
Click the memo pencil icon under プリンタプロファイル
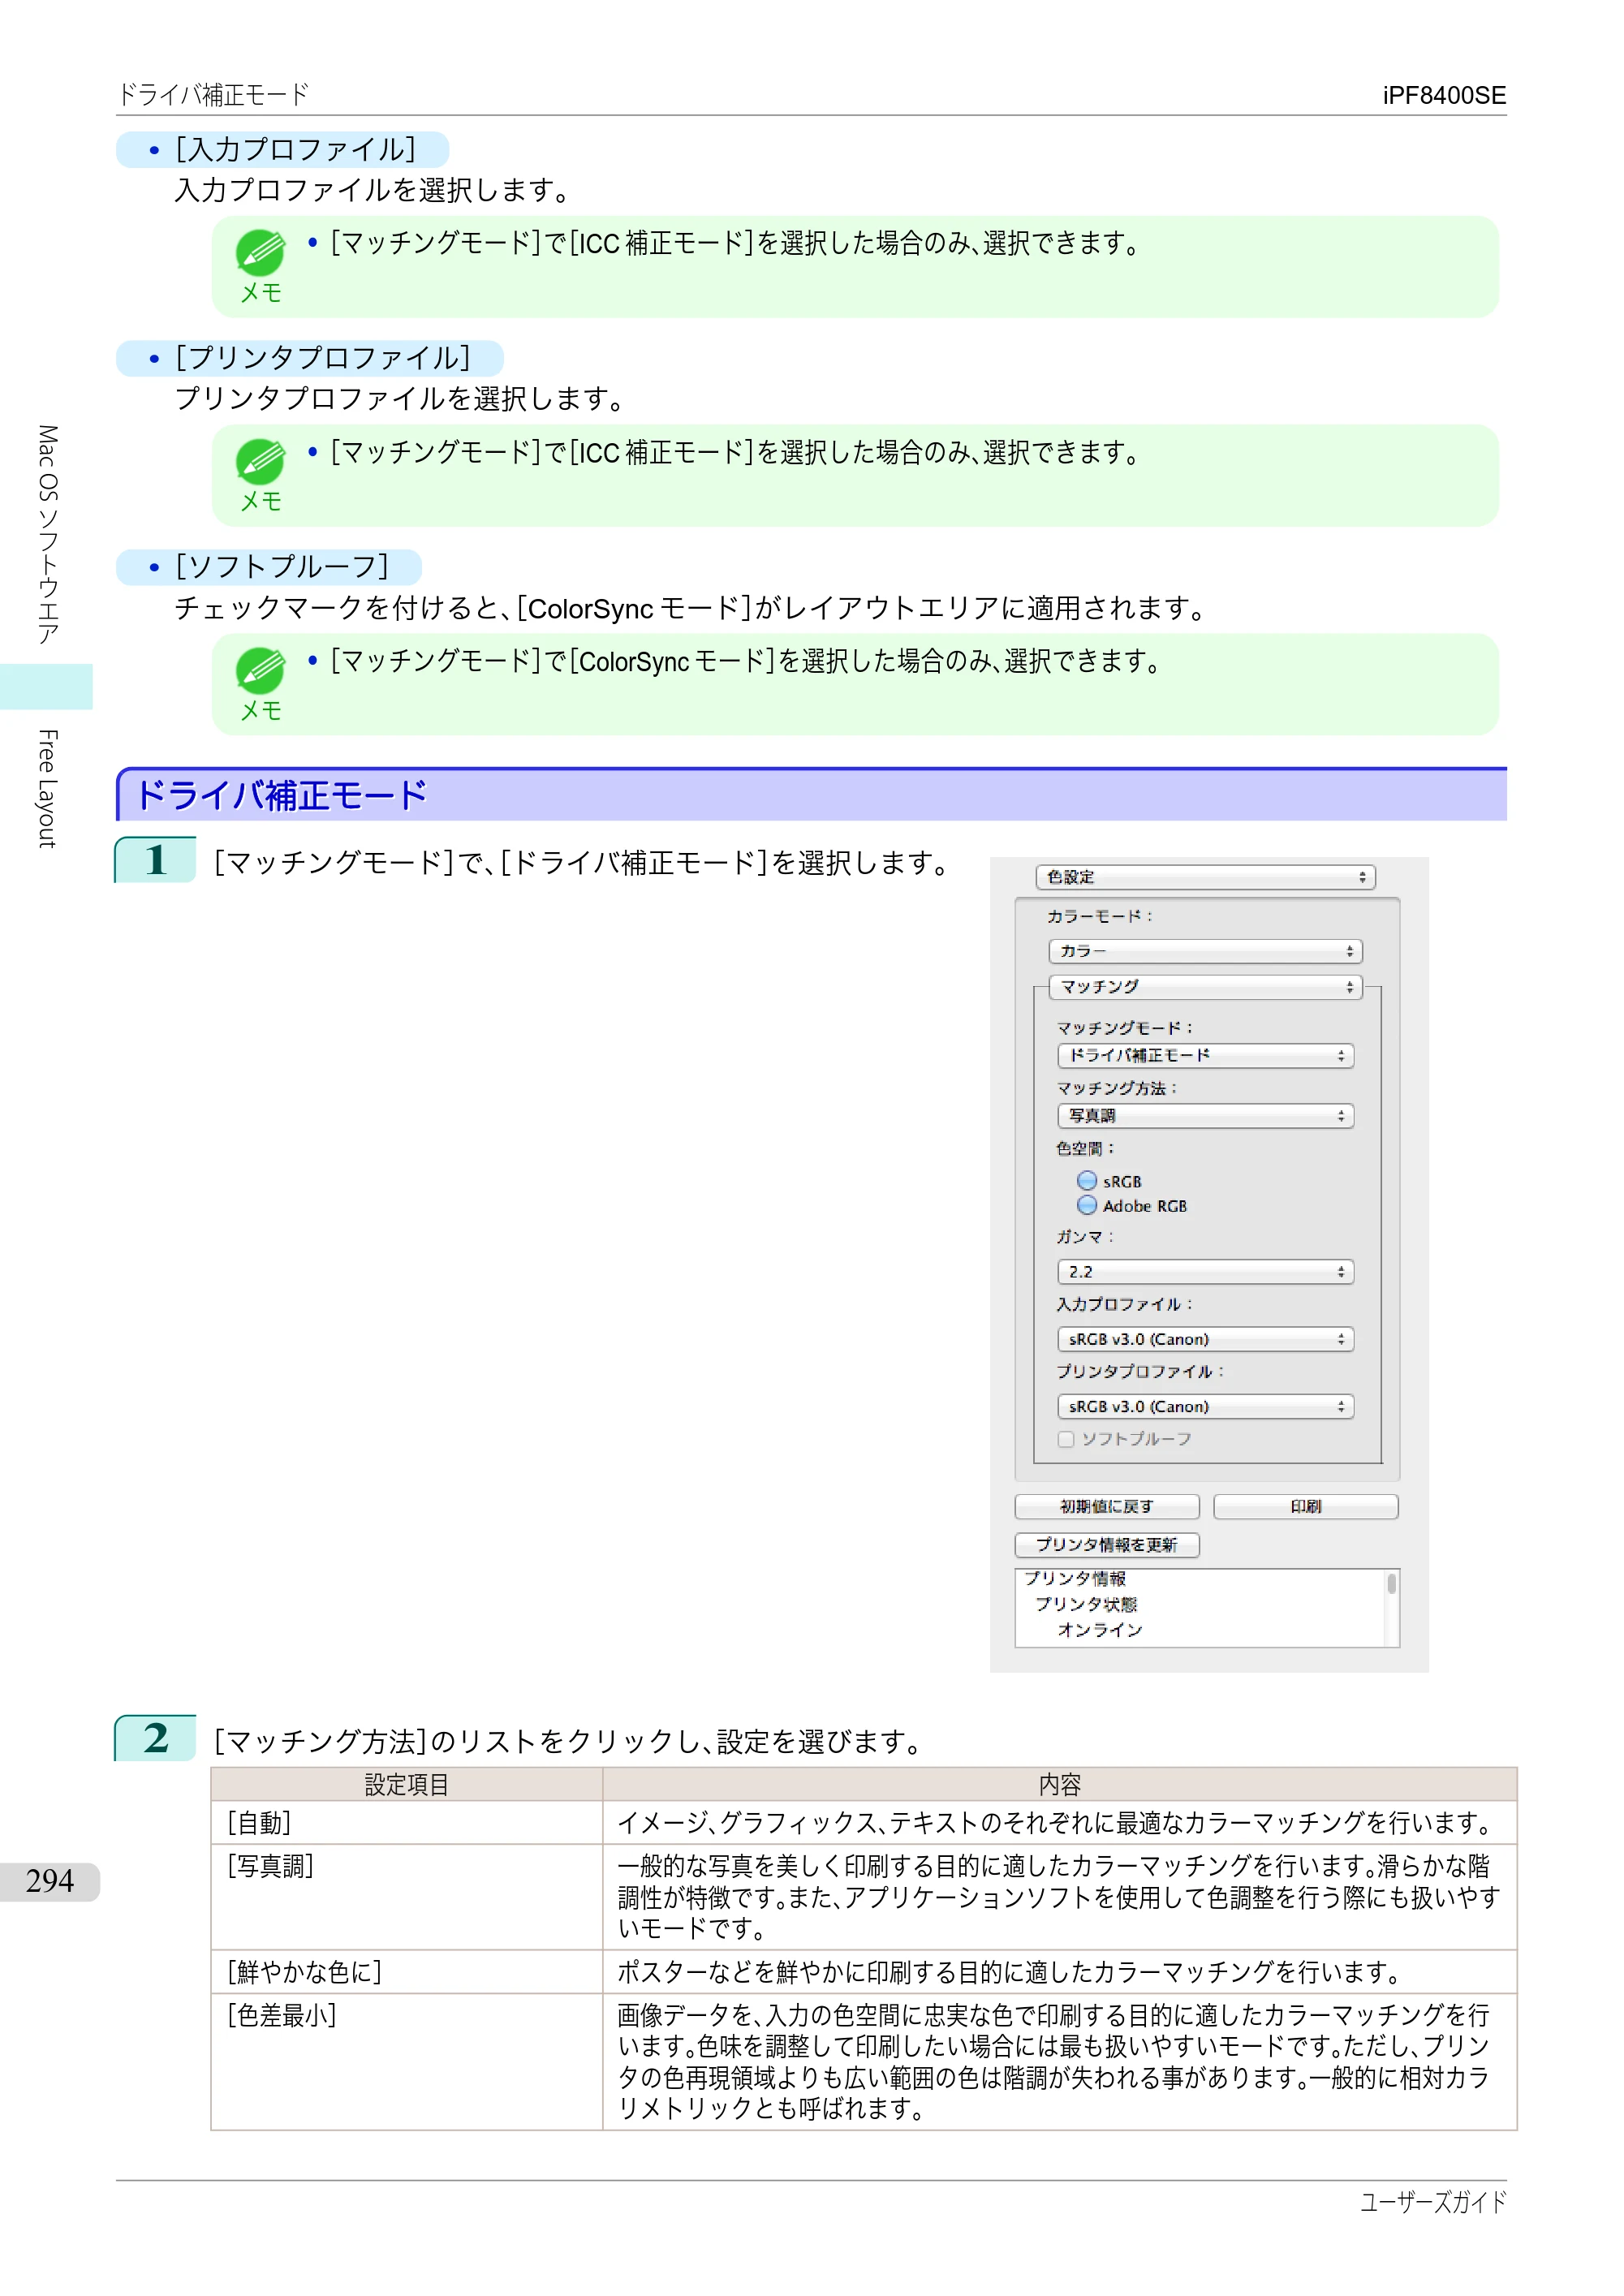tap(260, 461)
